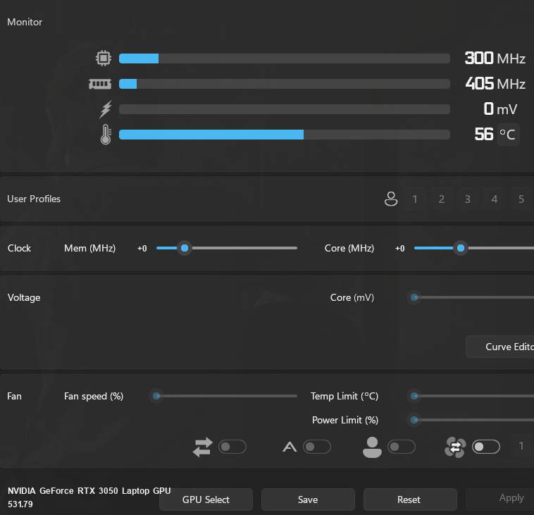Click the Voltage section label

coord(24,298)
